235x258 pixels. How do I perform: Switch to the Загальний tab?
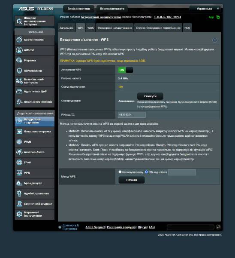click(x=66, y=28)
